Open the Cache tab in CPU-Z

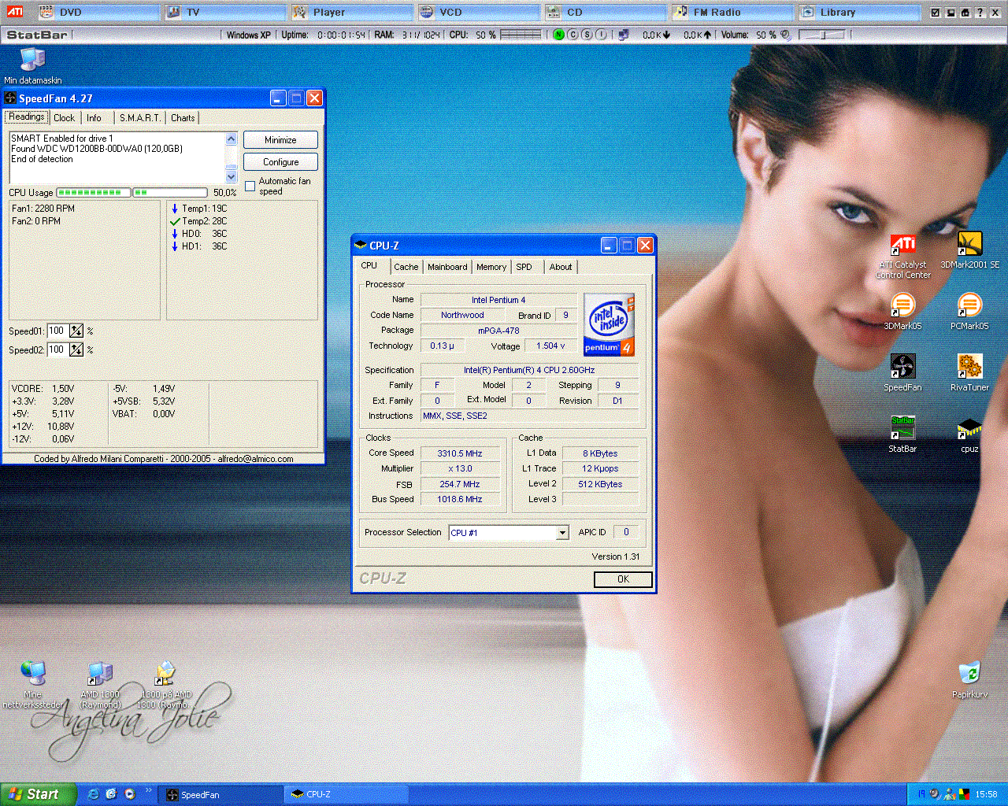tap(406, 267)
